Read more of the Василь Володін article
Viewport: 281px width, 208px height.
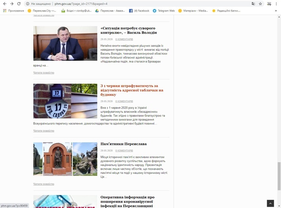point(44,73)
